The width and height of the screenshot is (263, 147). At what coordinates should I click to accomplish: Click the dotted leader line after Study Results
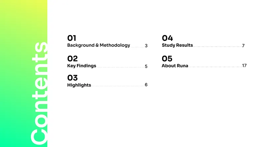pyautogui.click(x=217, y=47)
